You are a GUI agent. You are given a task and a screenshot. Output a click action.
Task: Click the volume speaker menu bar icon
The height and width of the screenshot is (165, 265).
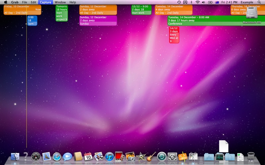click(x=203, y=2)
